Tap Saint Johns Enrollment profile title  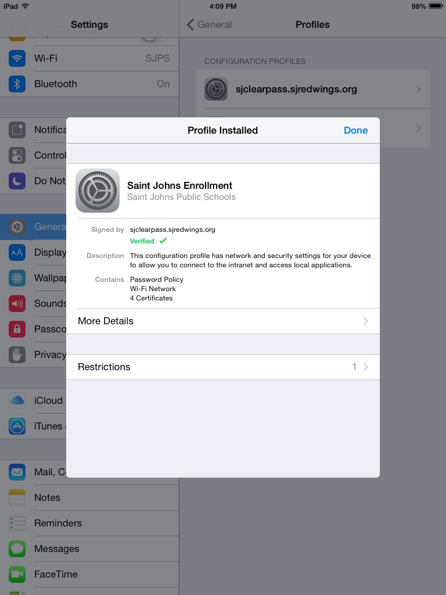180,185
